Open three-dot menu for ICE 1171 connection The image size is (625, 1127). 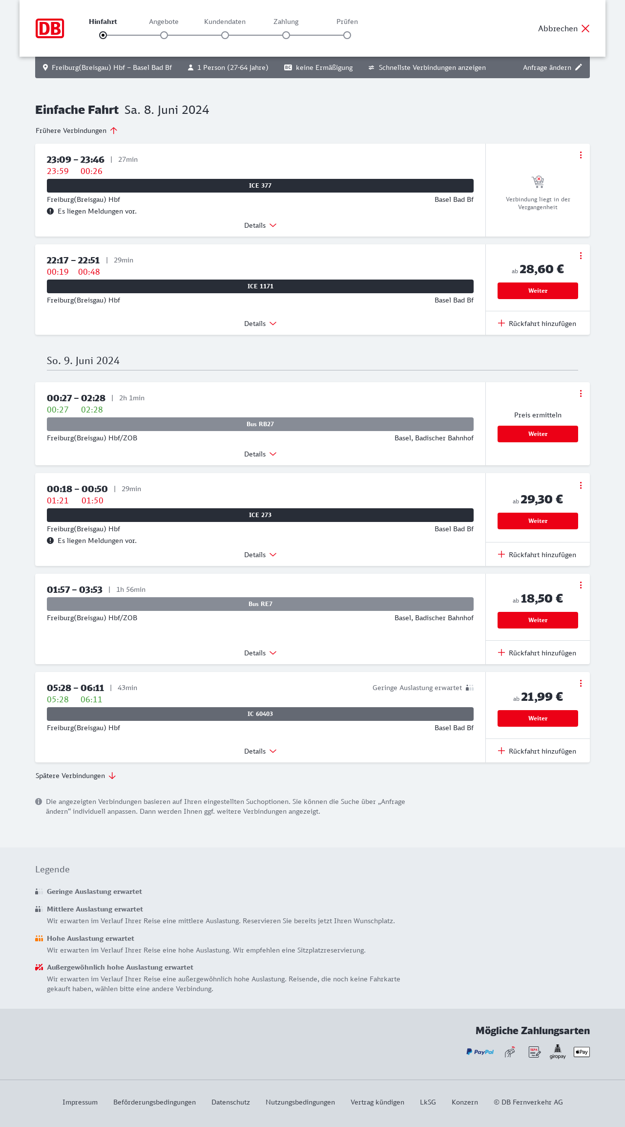click(x=581, y=256)
